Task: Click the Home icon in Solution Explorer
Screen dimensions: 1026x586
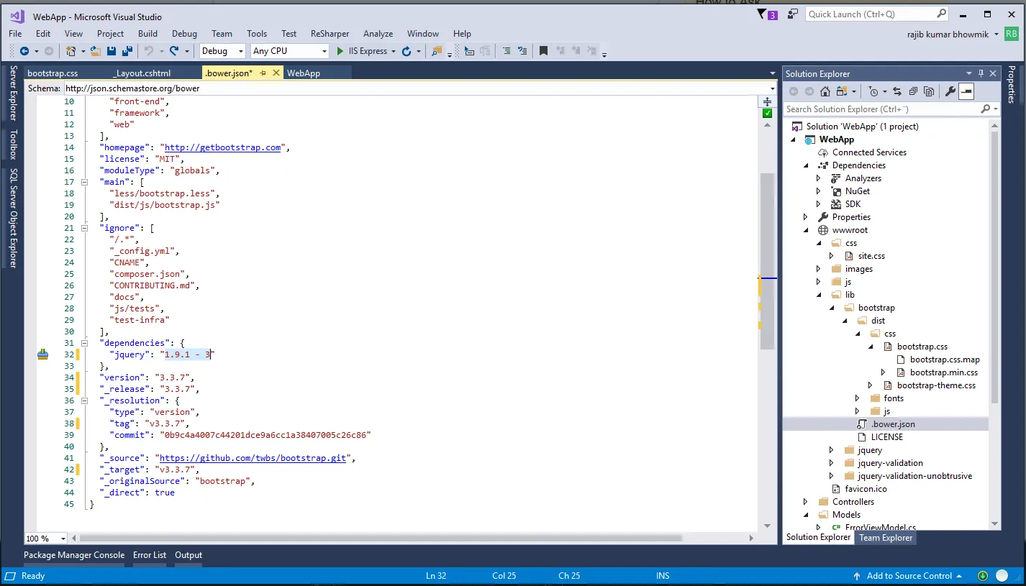Action: tap(825, 91)
